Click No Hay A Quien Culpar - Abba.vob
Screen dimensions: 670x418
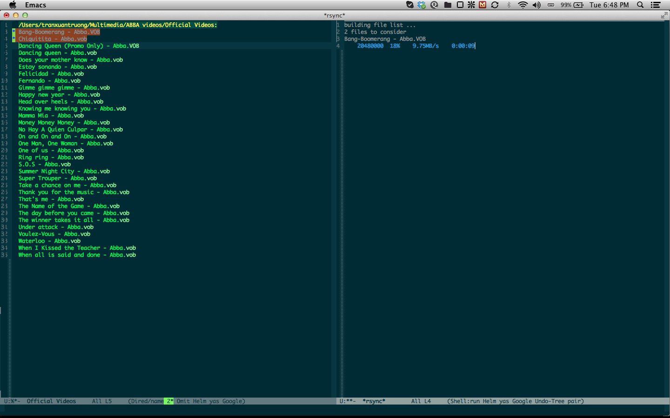[x=71, y=130]
